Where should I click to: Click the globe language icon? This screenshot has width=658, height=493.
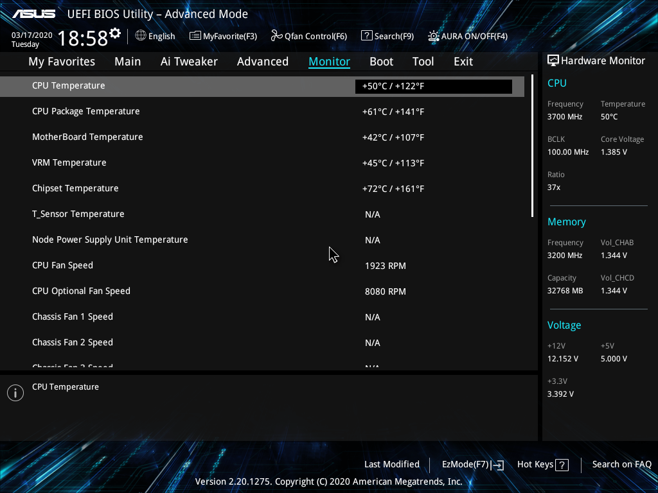(141, 36)
